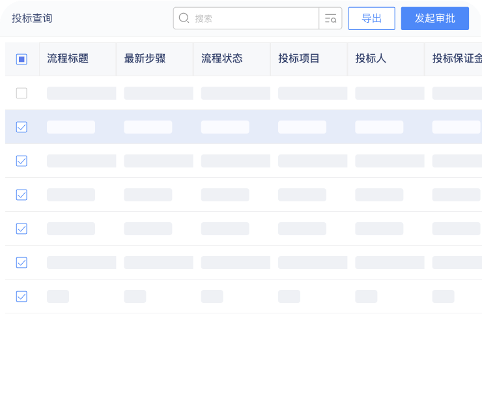482x417 pixels.
Task: Uncheck the last row checkbox
Action: pyautogui.click(x=21, y=296)
